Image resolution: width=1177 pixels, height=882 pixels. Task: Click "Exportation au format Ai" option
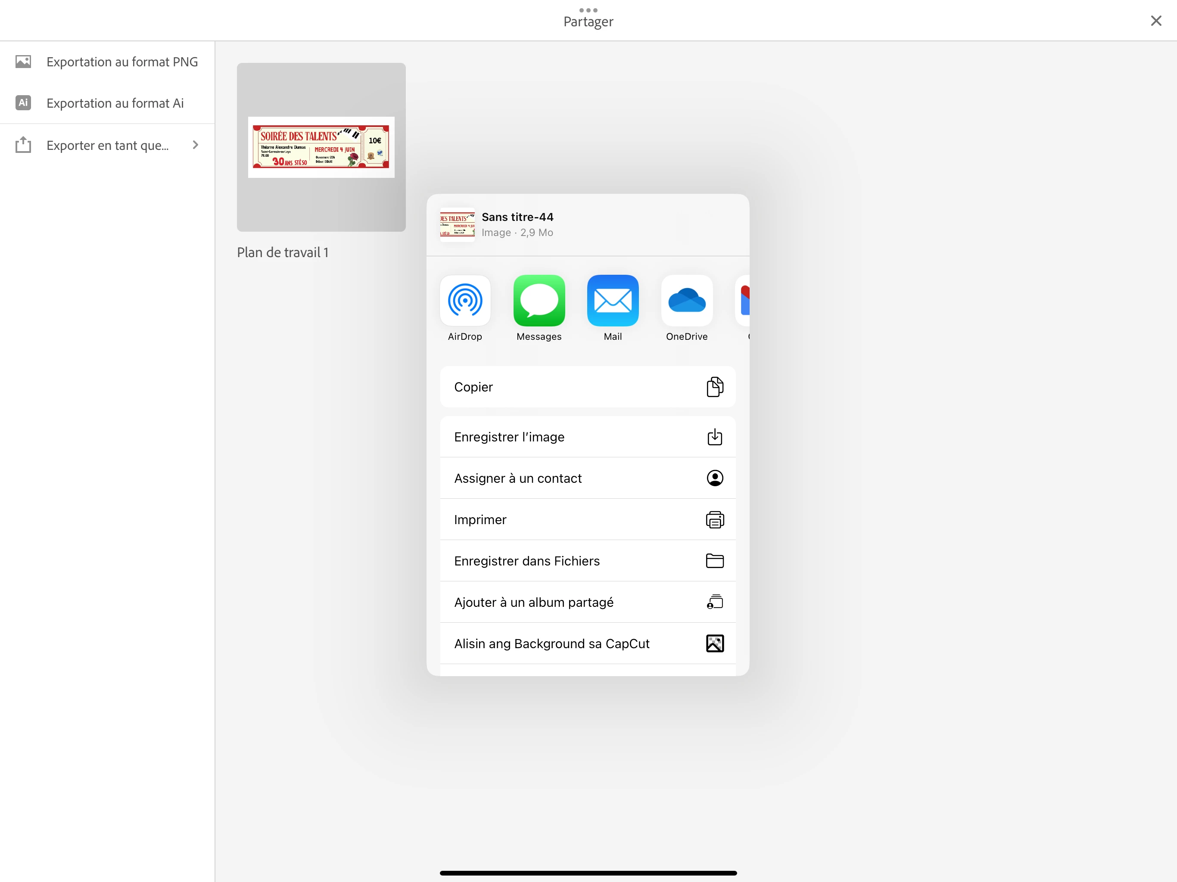pyautogui.click(x=115, y=103)
